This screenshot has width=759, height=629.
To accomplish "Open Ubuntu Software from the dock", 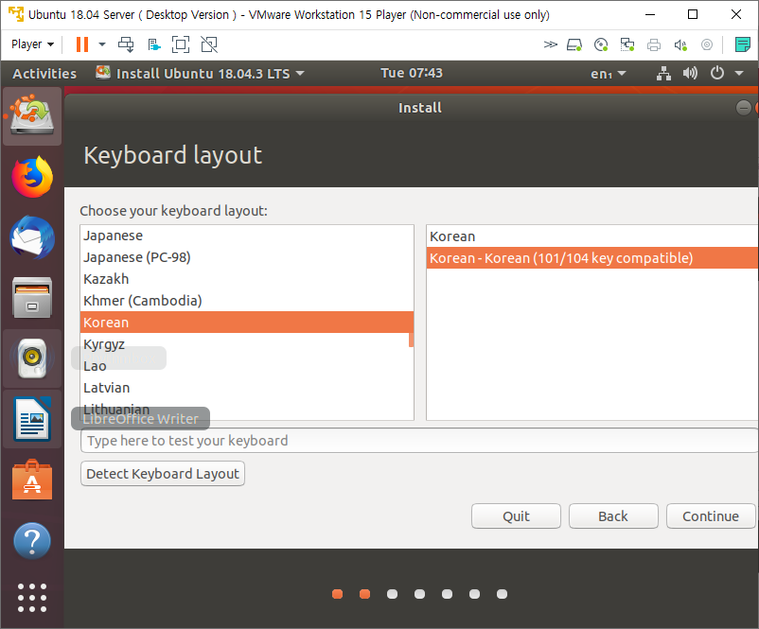I will 32,480.
